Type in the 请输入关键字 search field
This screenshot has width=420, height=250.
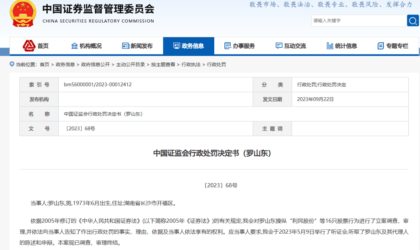358,21
